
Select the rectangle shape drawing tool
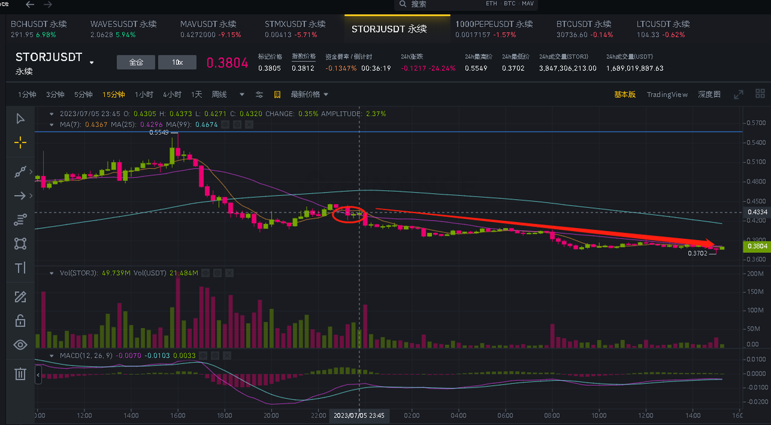(x=21, y=243)
